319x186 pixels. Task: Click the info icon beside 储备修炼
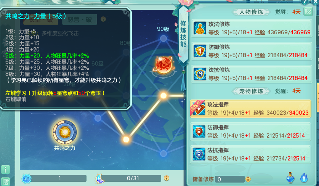[248, 179]
